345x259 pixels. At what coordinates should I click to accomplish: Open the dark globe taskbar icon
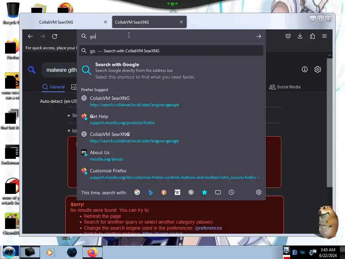pos(72,252)
